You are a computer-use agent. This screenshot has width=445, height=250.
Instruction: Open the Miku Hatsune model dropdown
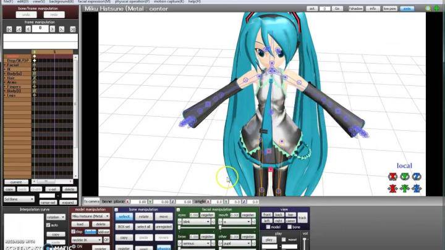90,216
